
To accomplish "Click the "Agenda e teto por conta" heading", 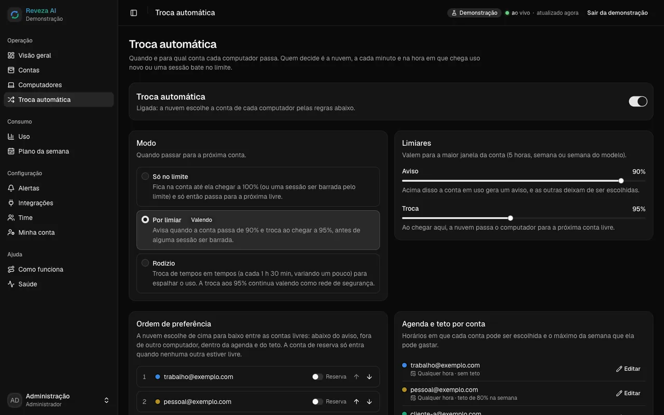I will tap(444, 324).
